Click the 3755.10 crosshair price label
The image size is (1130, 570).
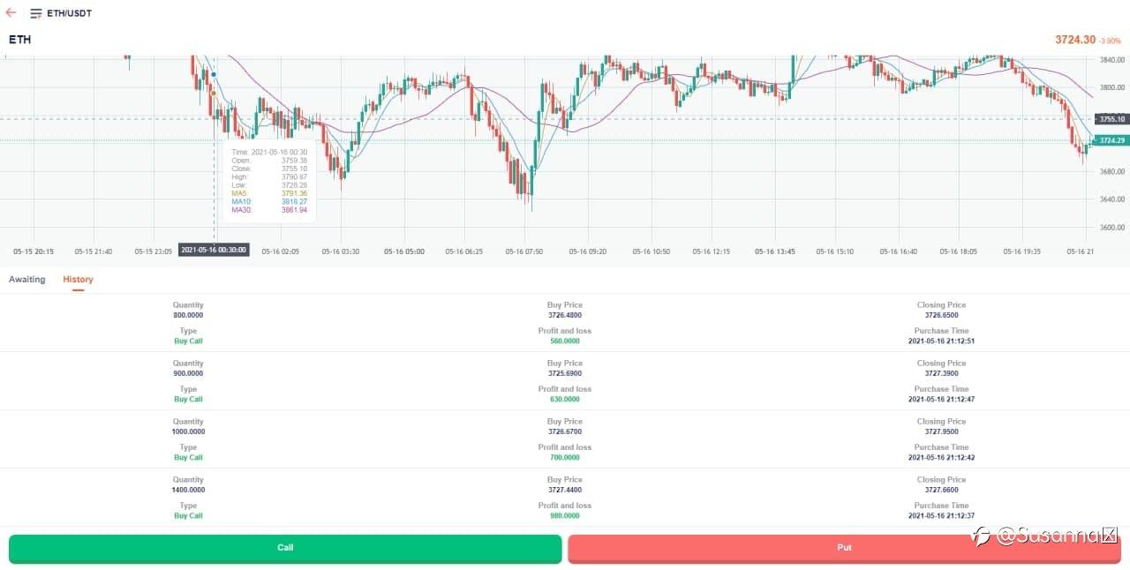[x=1111, y=119]
